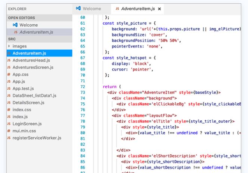
Task: Click the JS icon next to DataSheet_listData1.js
Action: pyautogui.click(x=9, y=96)
